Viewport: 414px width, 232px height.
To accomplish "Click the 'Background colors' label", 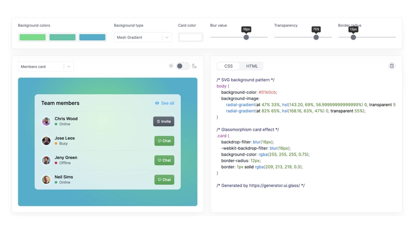I will [34, 25].
